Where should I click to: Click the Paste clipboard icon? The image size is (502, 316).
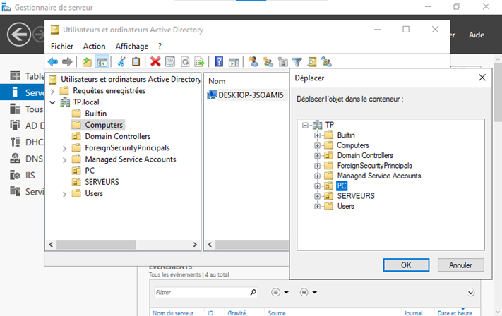tap(136, 61)
